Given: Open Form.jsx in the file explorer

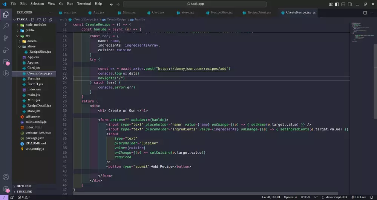Looking at the screenshot, I should [34, 79].
